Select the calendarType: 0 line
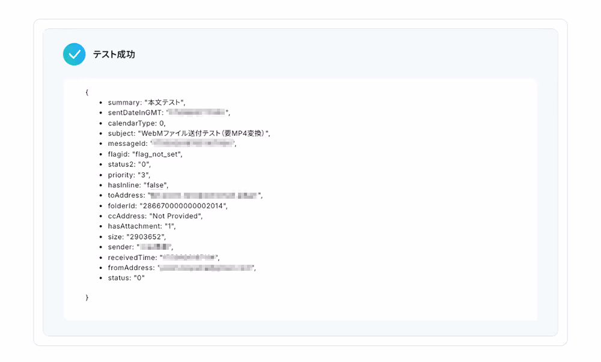601x362 pixels. (x=137, y=123)
